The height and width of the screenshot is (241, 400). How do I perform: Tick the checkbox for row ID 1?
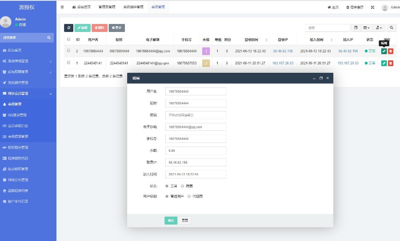click(68, 63)
